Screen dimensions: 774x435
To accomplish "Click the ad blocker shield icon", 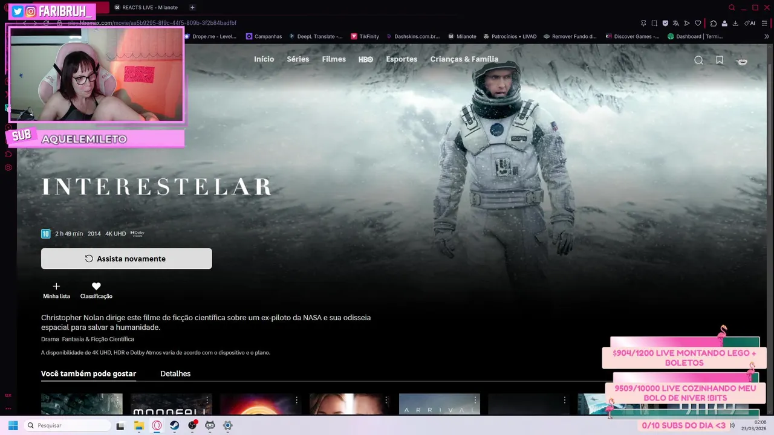I will point(665,24).
